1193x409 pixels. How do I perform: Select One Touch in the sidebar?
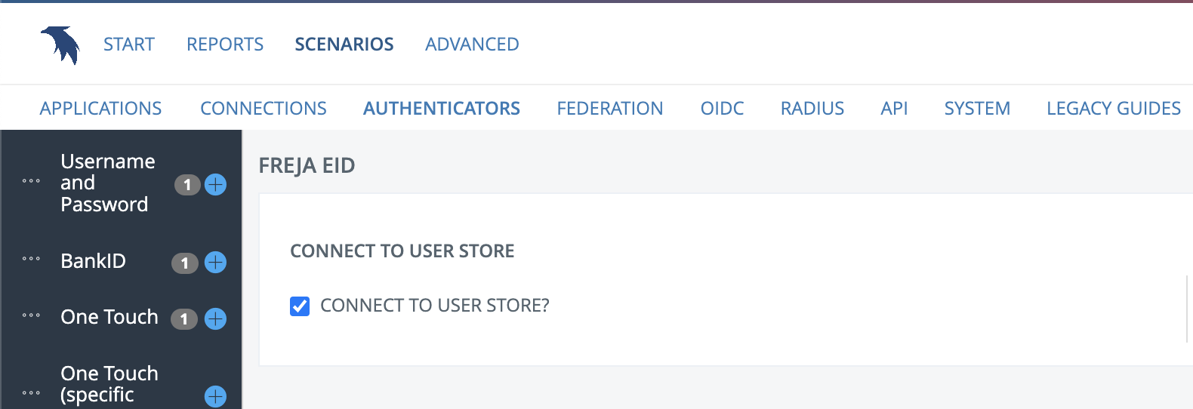109,317
